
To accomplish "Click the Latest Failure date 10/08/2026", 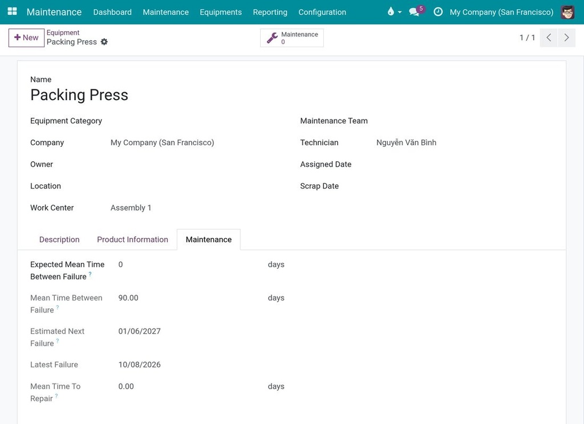I will 139,365.
